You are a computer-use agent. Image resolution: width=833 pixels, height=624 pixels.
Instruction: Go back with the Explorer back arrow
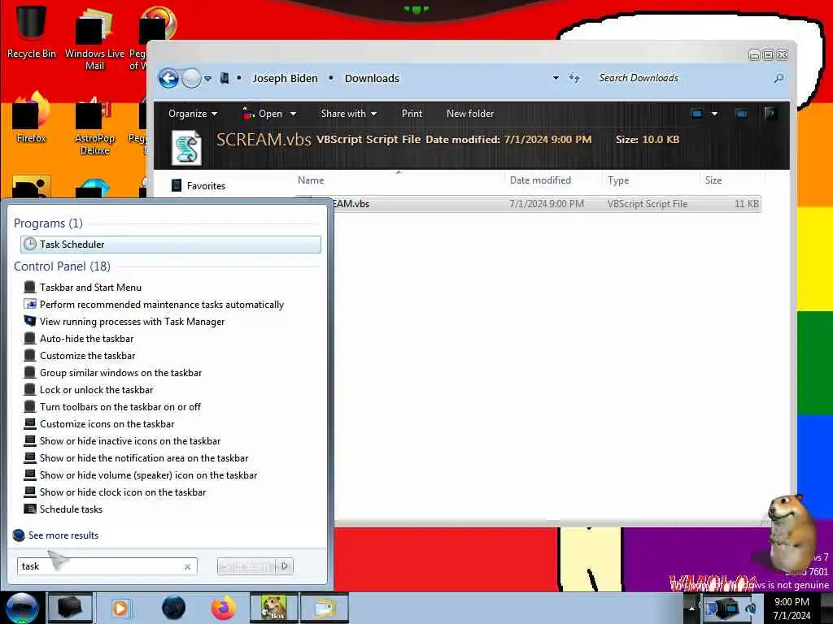[169, 79]
